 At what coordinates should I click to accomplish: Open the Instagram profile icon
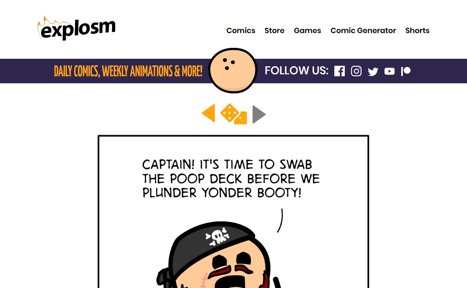(356, 71)
